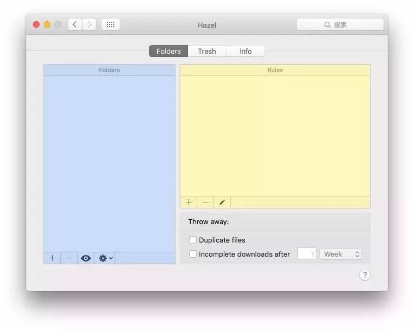
Task: Click the eye preview icon under Folders
Action: pyautogui.click(x=86, y=258)
